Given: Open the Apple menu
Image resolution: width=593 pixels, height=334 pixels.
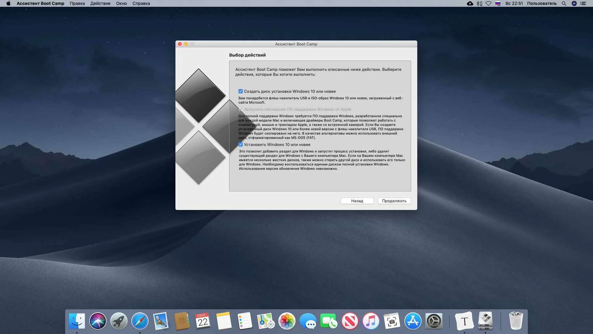Looking at the screenshot, I should [8, 3].
